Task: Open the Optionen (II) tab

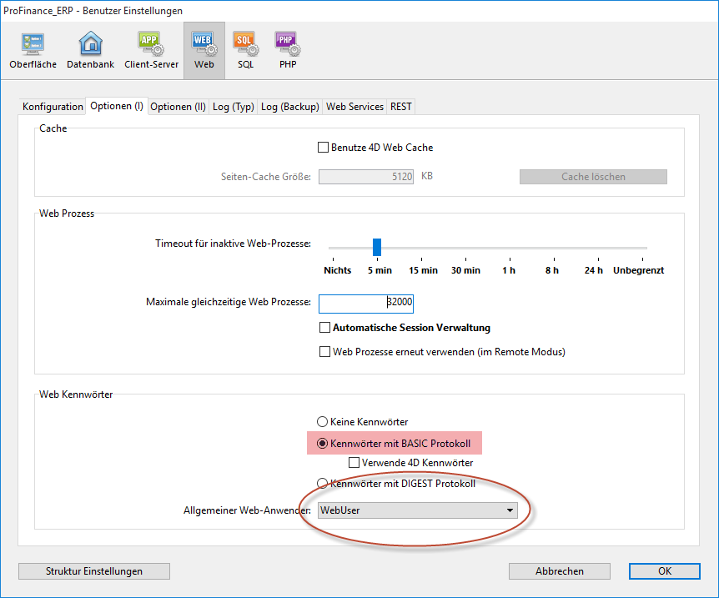Action: pyautogui.click(x=178, y=107)
